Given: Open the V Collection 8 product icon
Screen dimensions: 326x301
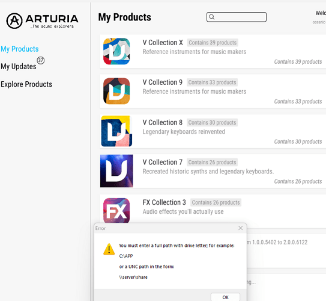Looking at the screenshot, I should coord(116,131).
